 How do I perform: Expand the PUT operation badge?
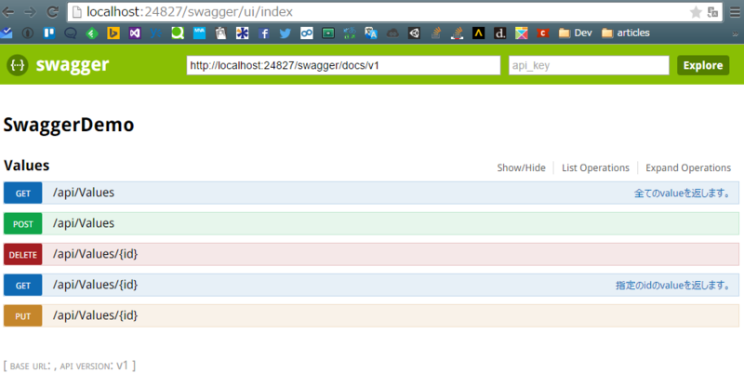click(22, 315)
